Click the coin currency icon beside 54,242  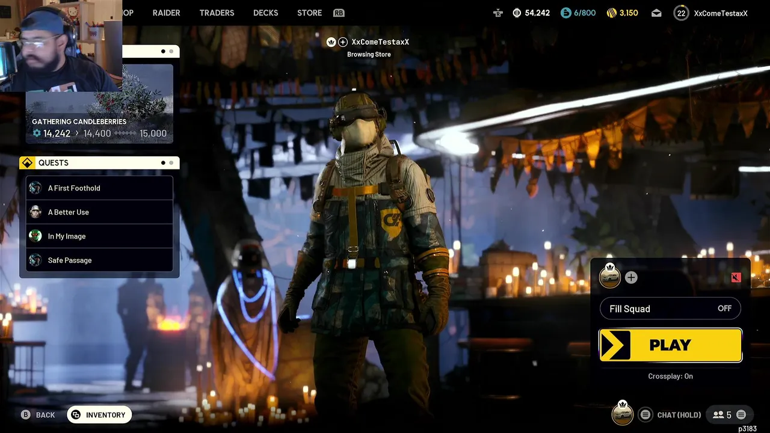click(517, 13)
